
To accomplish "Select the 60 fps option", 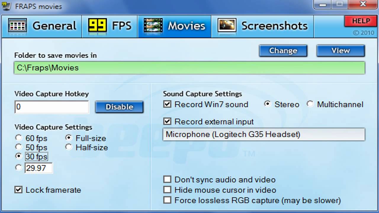I will (31, 138).
